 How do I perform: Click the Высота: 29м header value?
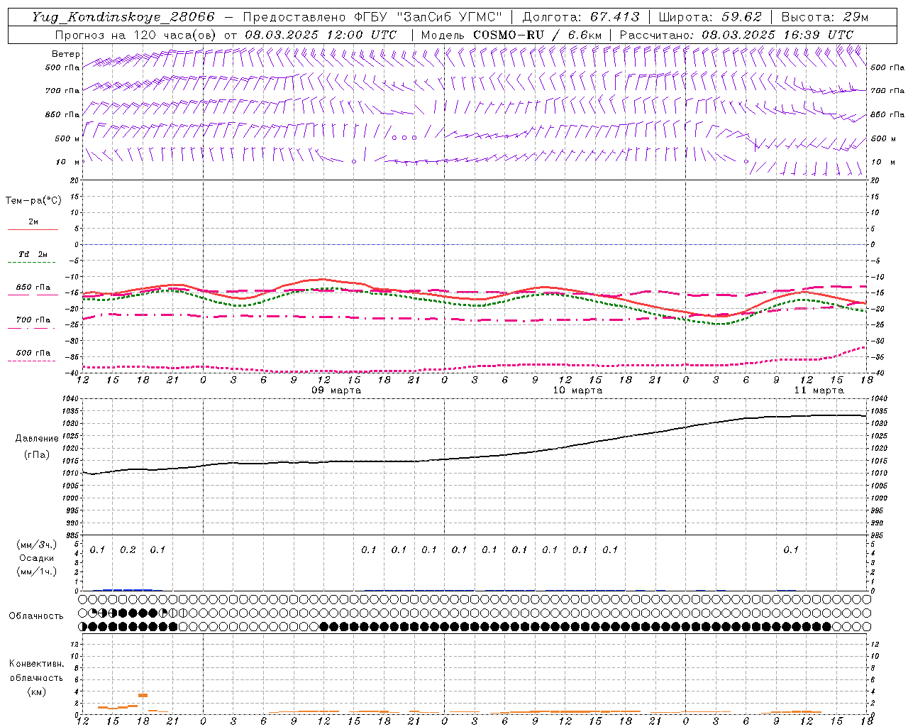coord(825,17)
